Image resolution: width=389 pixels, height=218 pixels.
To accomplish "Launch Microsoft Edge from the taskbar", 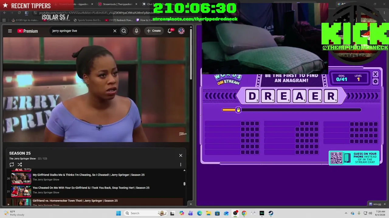I will 199,213.
